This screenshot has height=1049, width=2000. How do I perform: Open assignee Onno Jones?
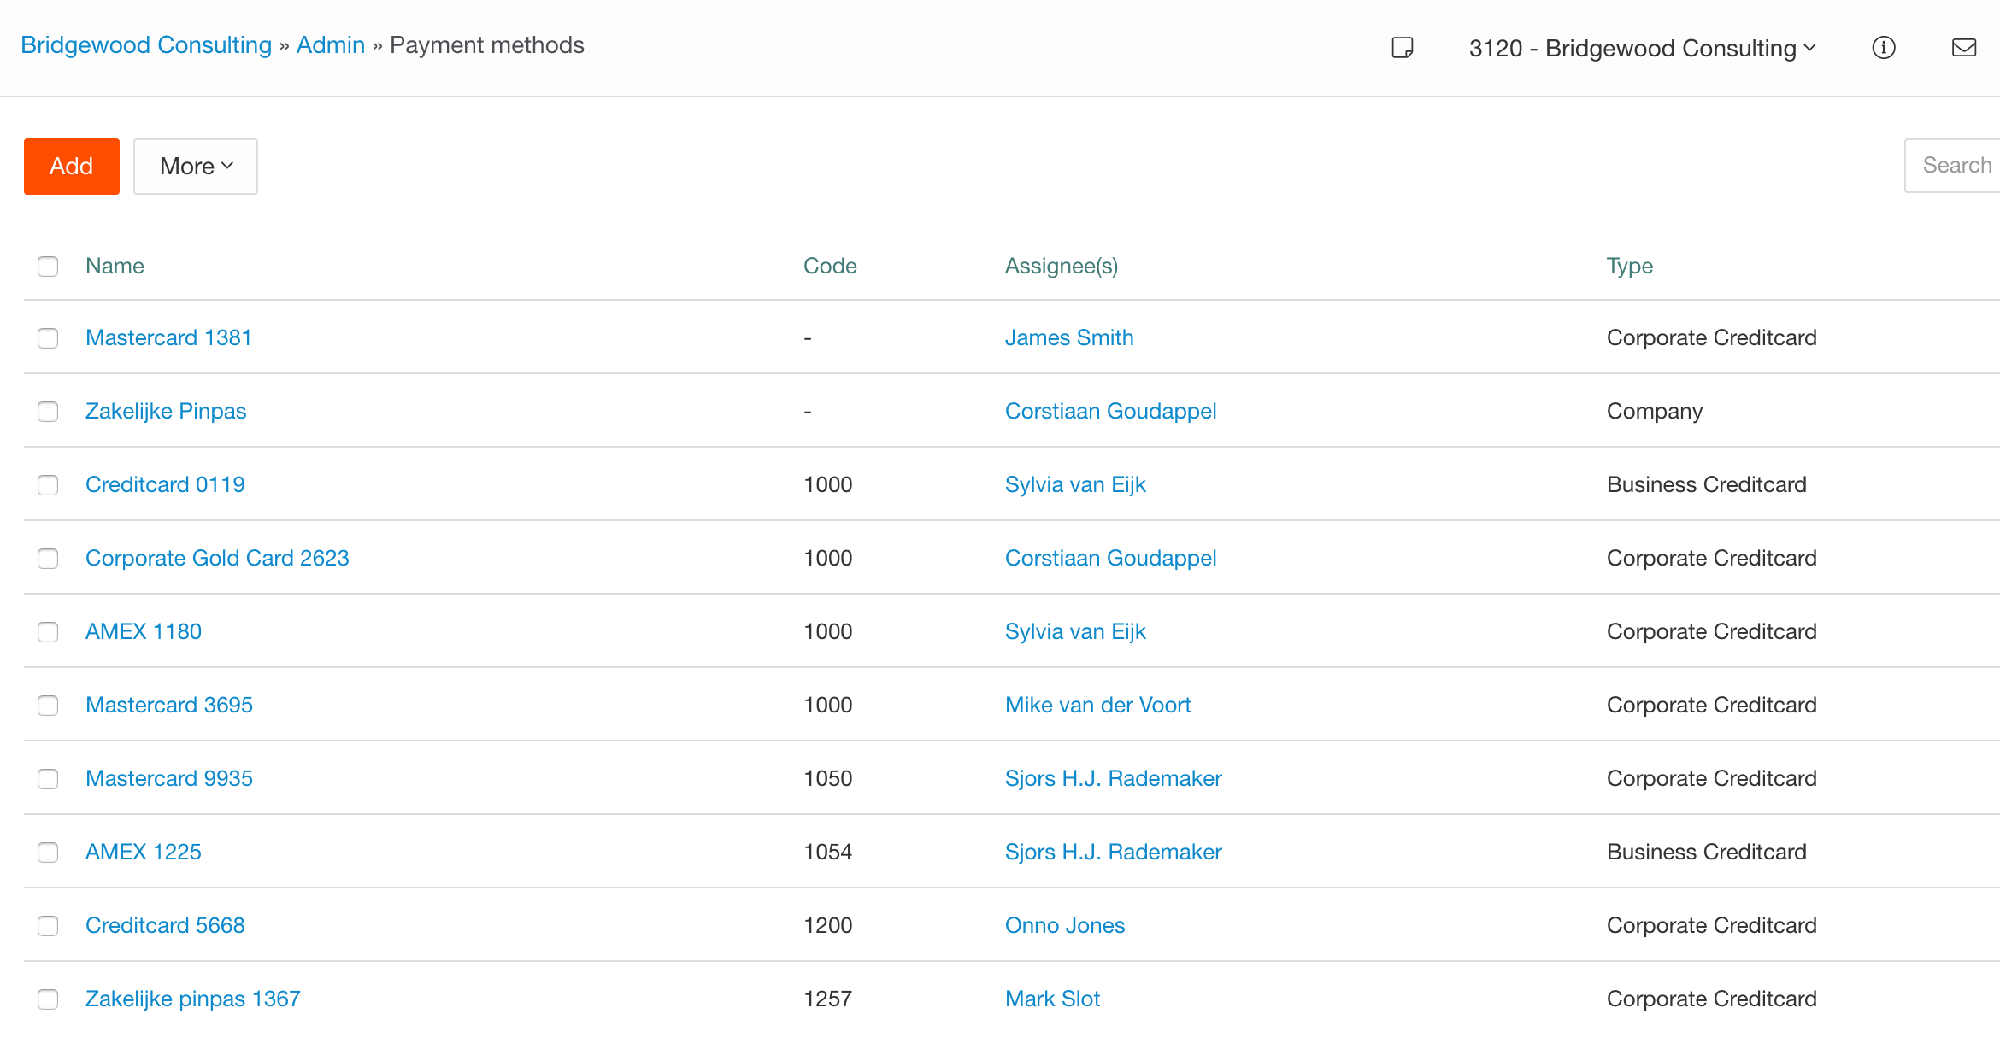tap(1065, 925)
